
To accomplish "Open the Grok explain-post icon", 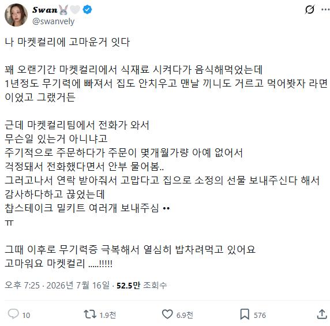I will click(310, 10).
